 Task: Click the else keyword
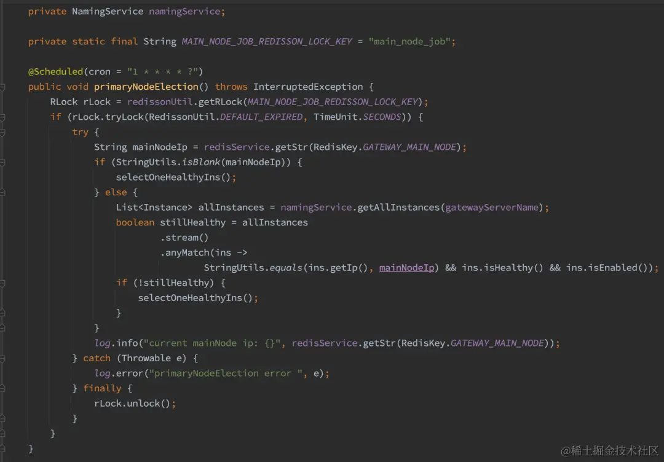[116, 192]
